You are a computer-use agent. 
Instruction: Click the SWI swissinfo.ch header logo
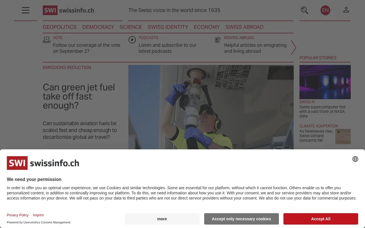[x=68, y=10]
